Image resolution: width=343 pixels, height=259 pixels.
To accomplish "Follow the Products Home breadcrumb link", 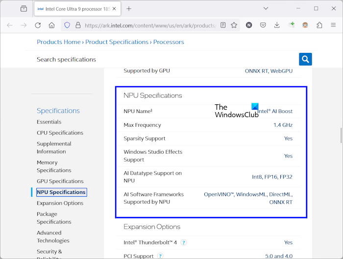I will (58, 42).
